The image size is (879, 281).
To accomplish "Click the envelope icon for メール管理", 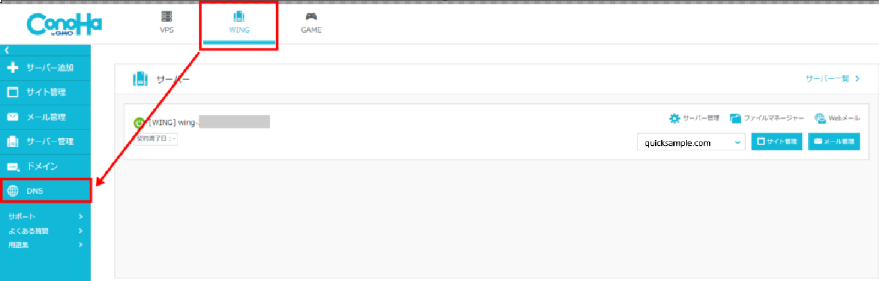I will (12, 117).
